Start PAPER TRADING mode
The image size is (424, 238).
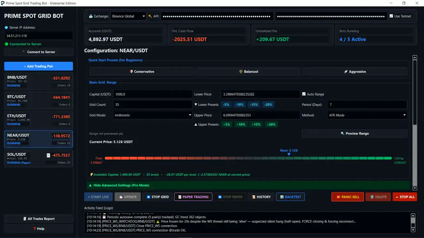[x=193, y=197]
